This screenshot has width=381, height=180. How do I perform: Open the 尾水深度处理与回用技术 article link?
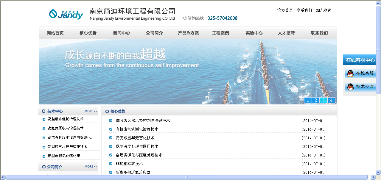(137, 146)
